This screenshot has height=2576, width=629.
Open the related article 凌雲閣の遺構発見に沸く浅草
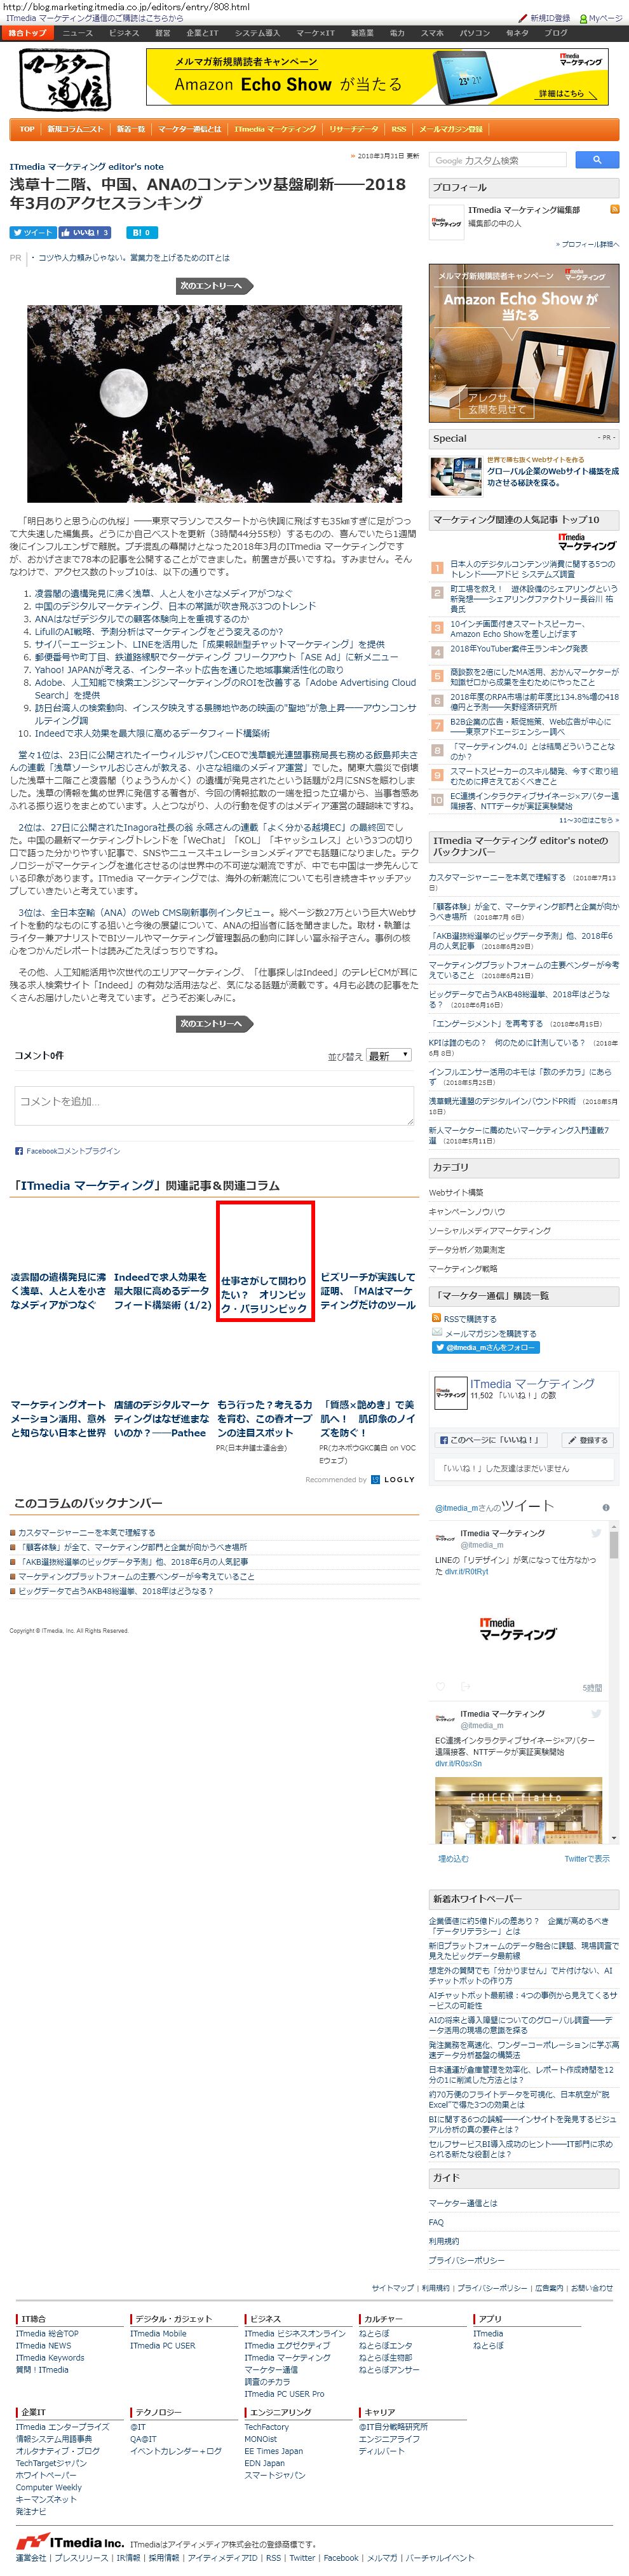[x=58, y=1290]
